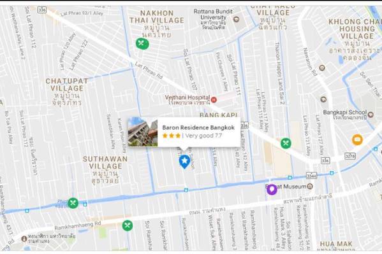Image resolution: width=382 pixels, height=254 pixels.
Task: Select restaurant marker on Ramkhamhaeng Rd
Action: pyautogui.click(x=128, y=225)
